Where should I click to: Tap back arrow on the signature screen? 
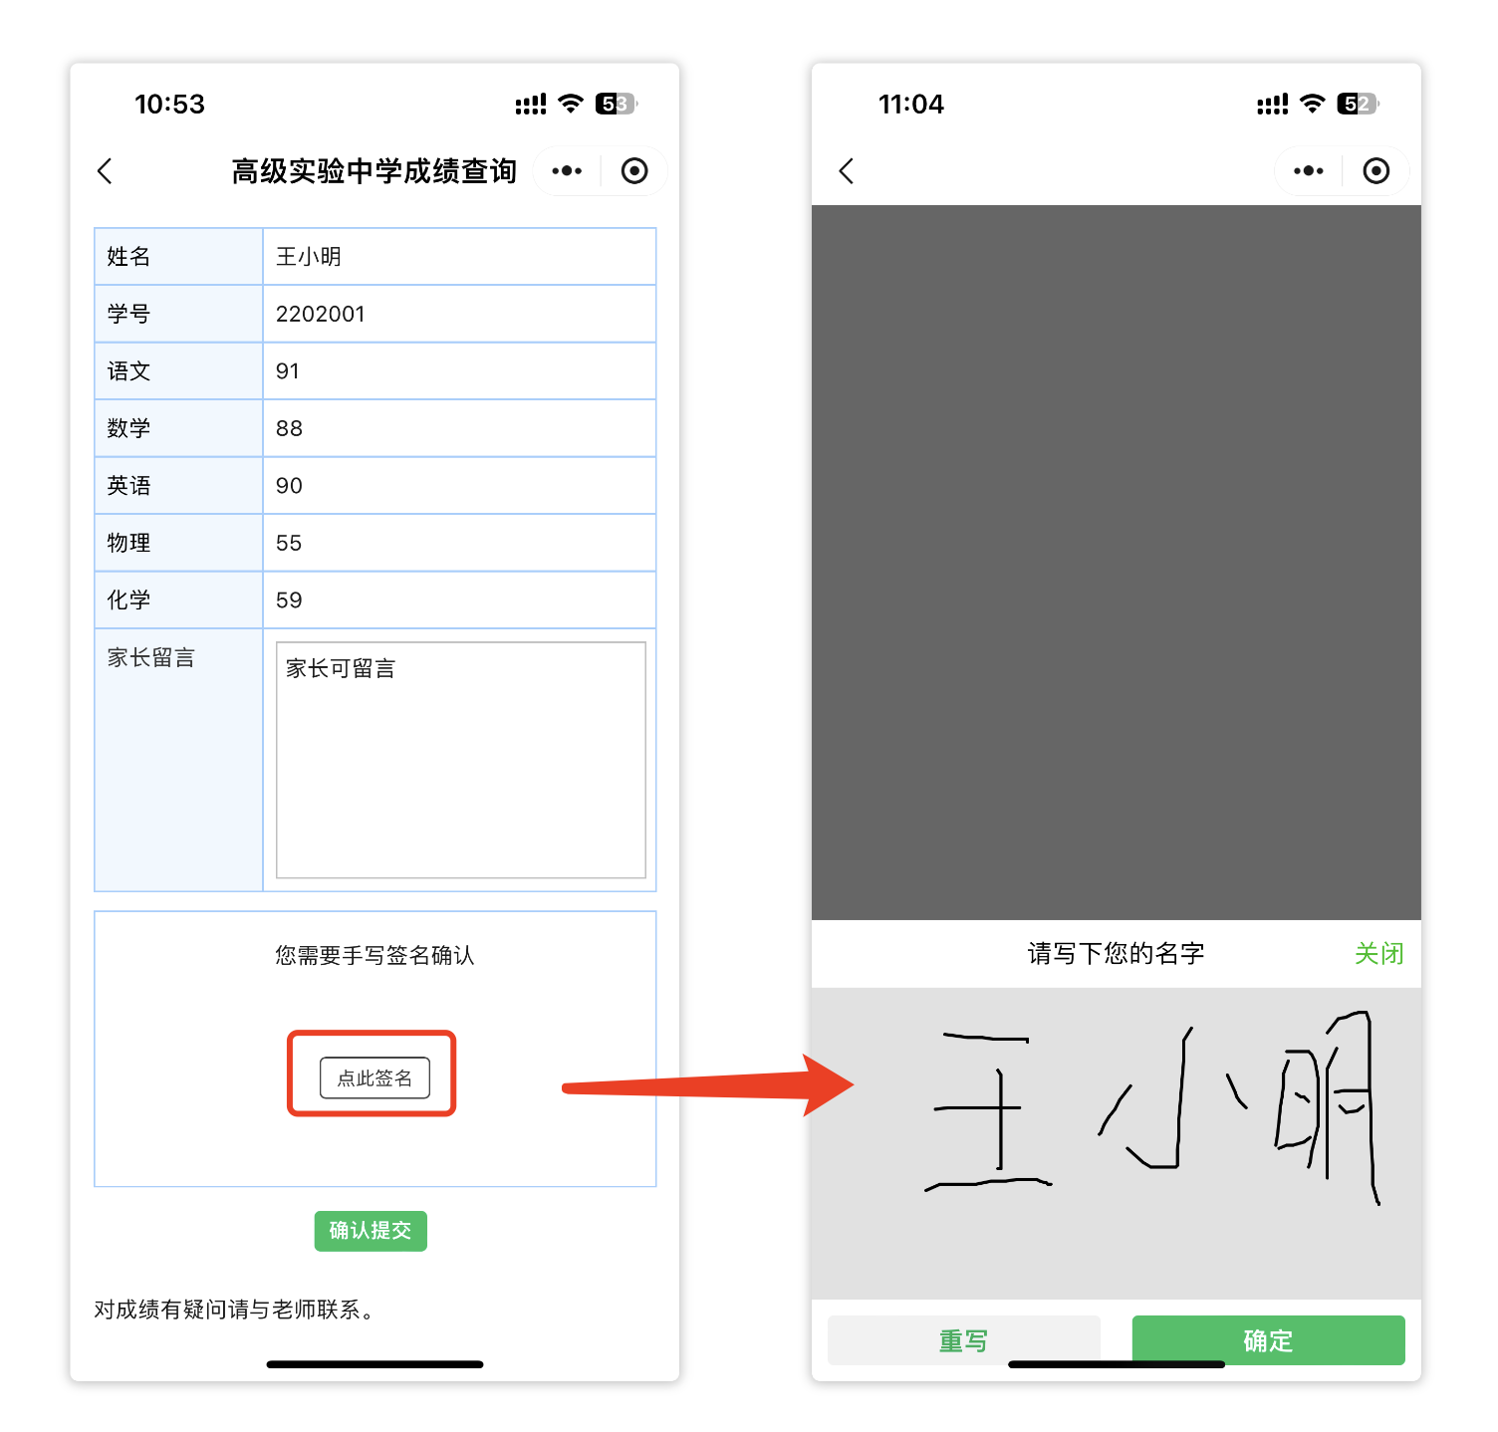click(x=847, y=171)
